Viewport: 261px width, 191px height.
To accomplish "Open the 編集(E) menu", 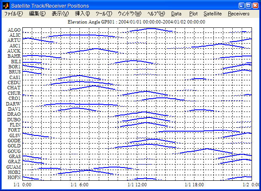I will pyautogui.click(x=37, y=14).
